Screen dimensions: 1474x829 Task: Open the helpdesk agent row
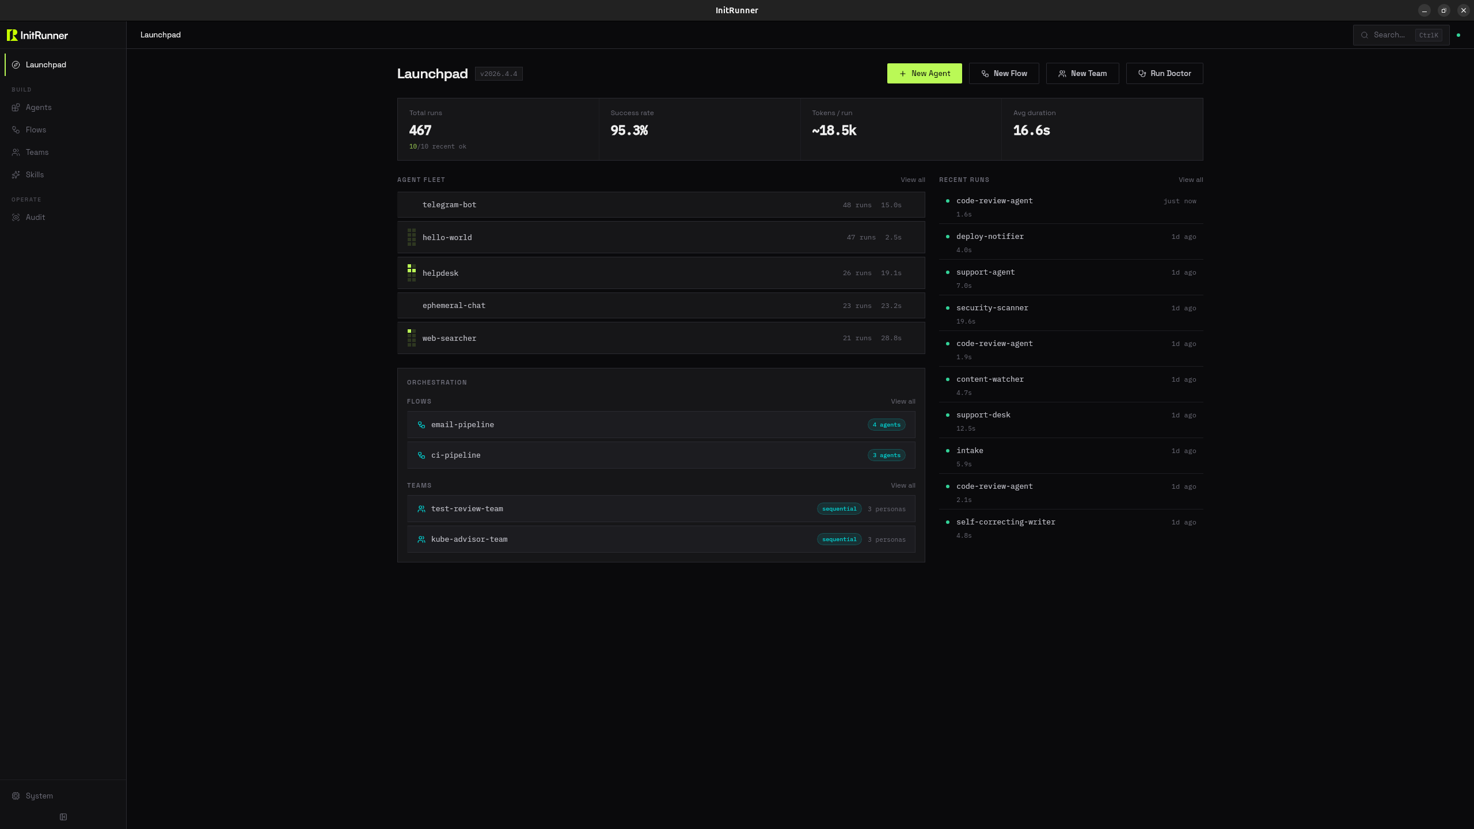pyautogui.click(x=661, y=273)
